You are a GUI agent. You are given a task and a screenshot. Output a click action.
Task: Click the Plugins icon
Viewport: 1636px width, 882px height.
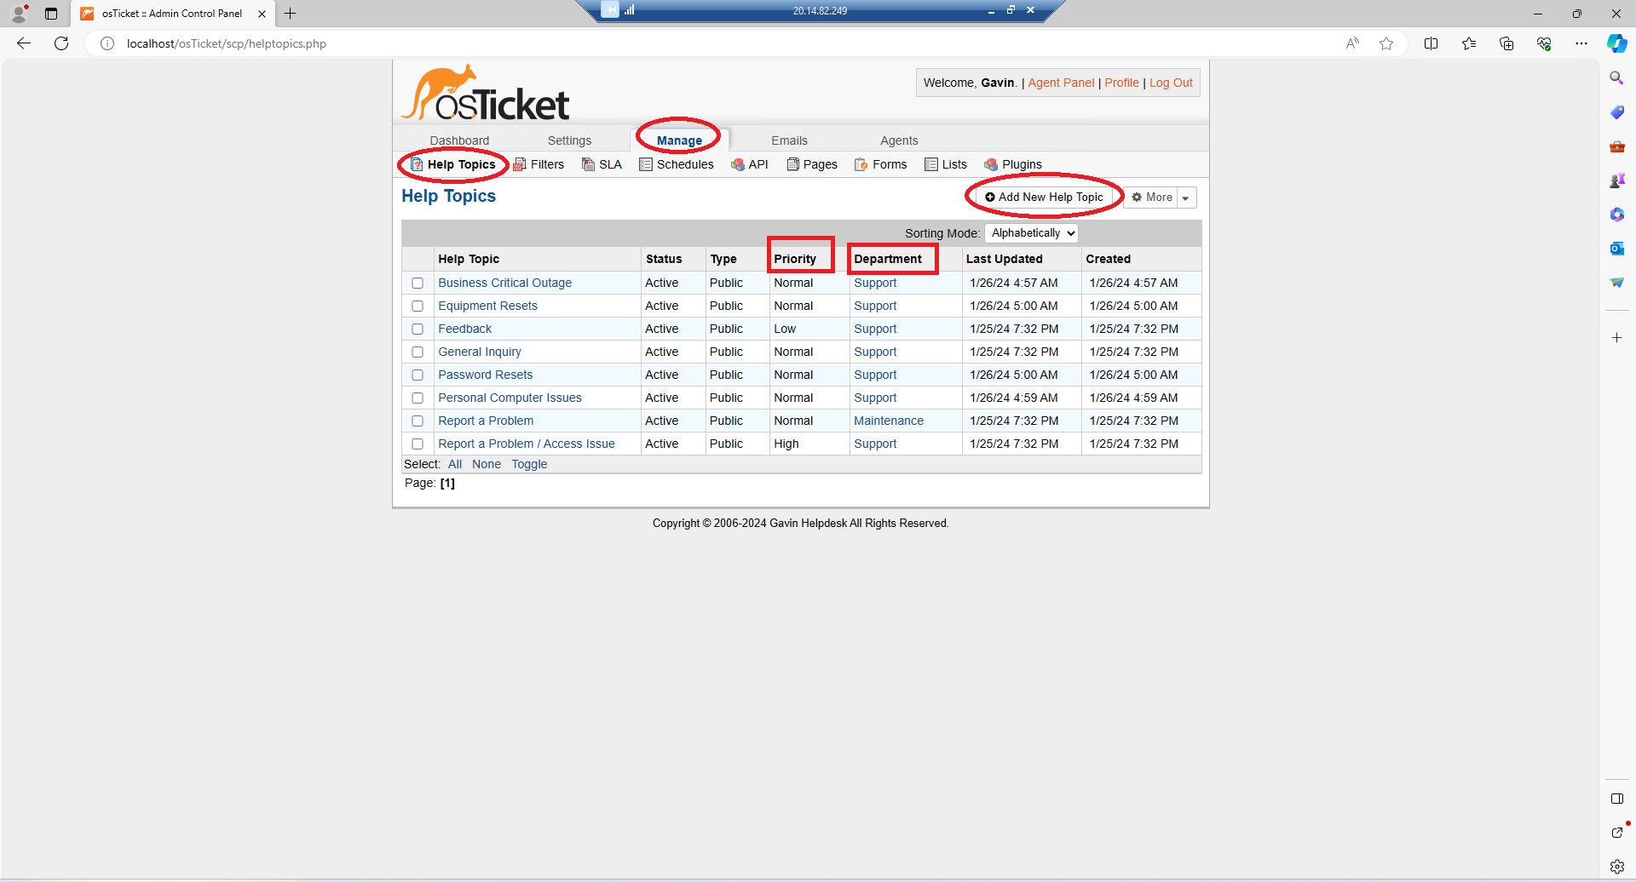tap(992, 164)
